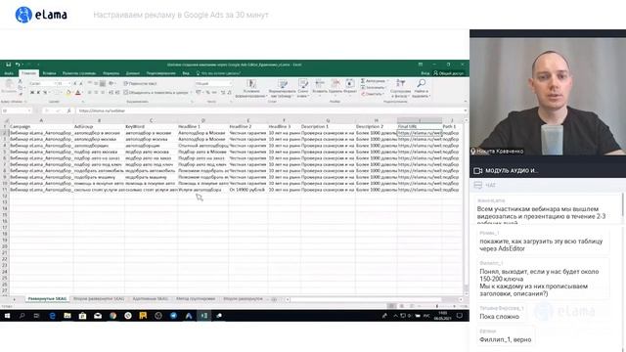Viewport: 626px width, 352px height.
Task: Click the Save icon in Excel's title bar
Action: click(9, 65)
